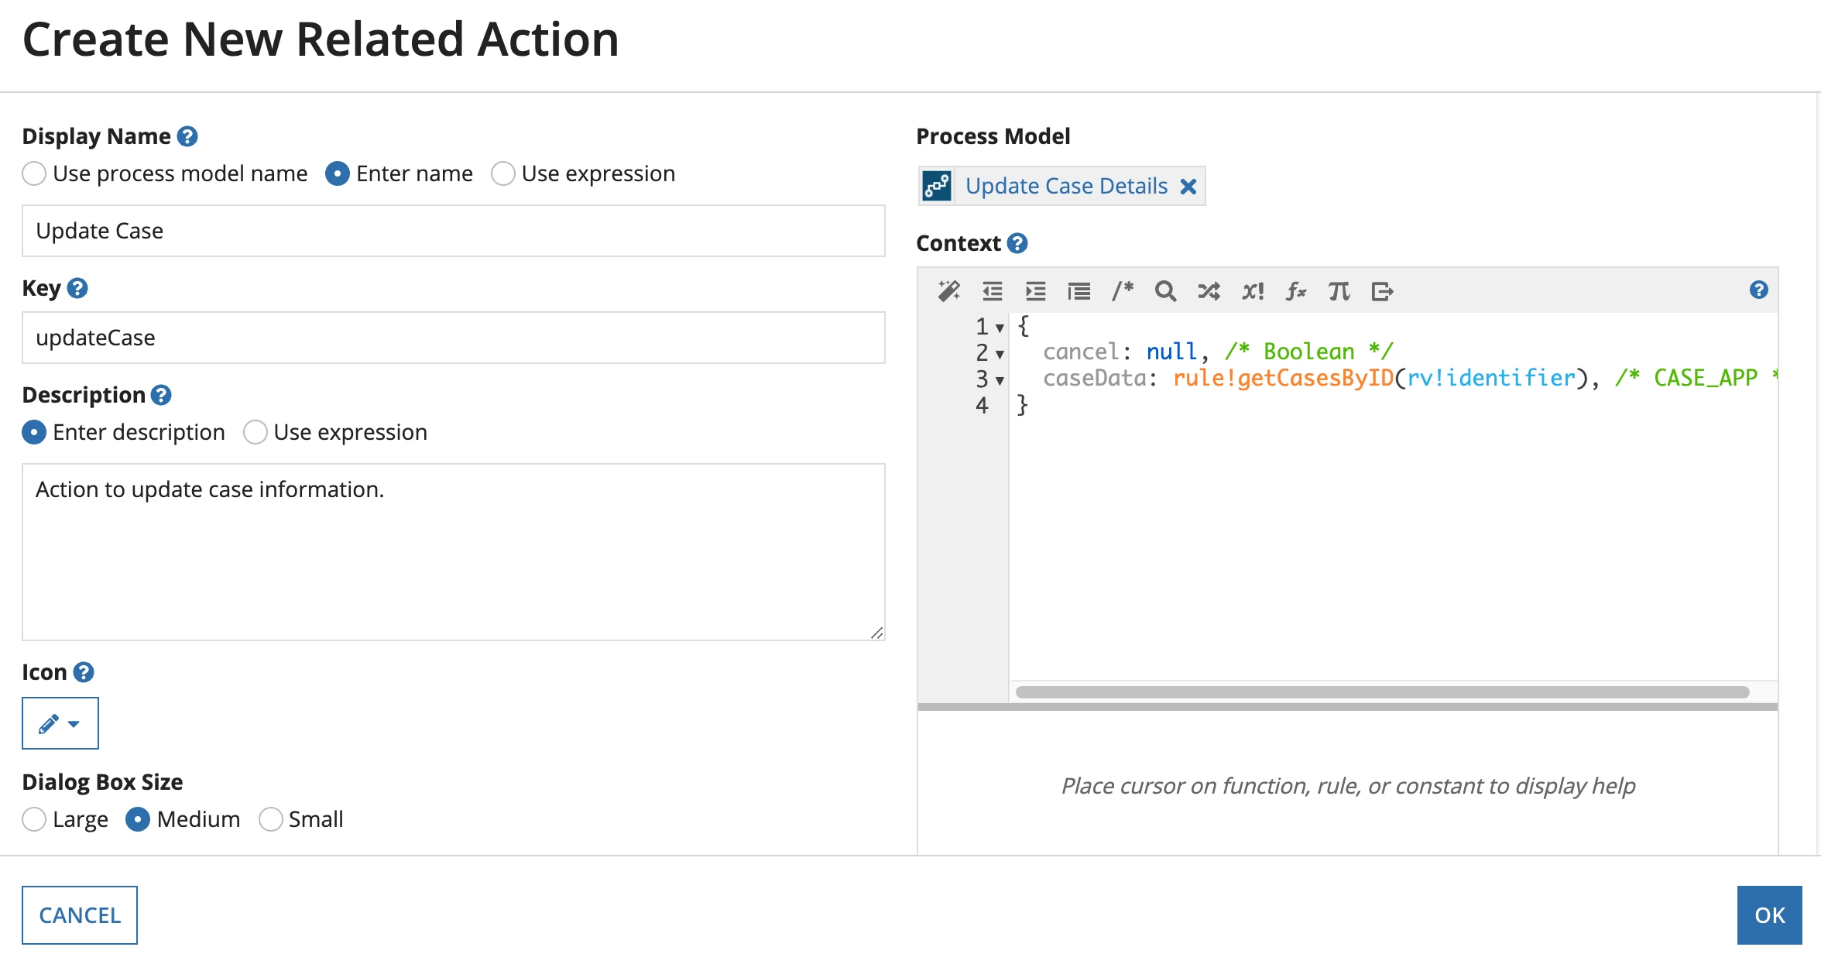1821x971 pixels.
Task: Select Enter name radio button
Action: [338, 173]
